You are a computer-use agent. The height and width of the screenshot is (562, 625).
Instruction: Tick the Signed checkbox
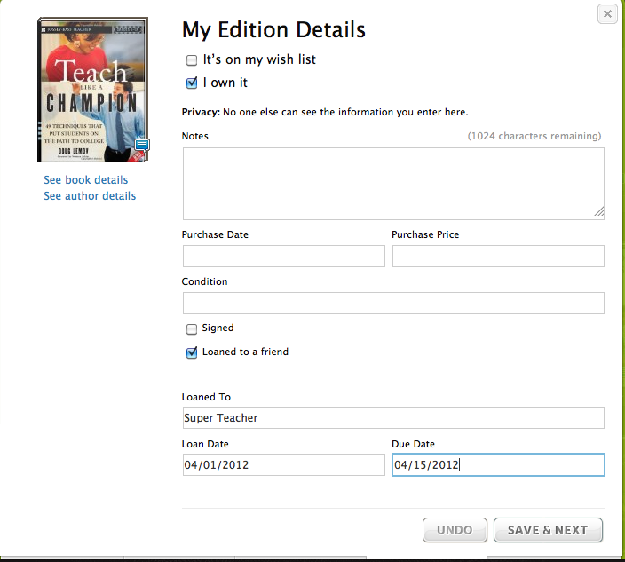coord(192,328)
